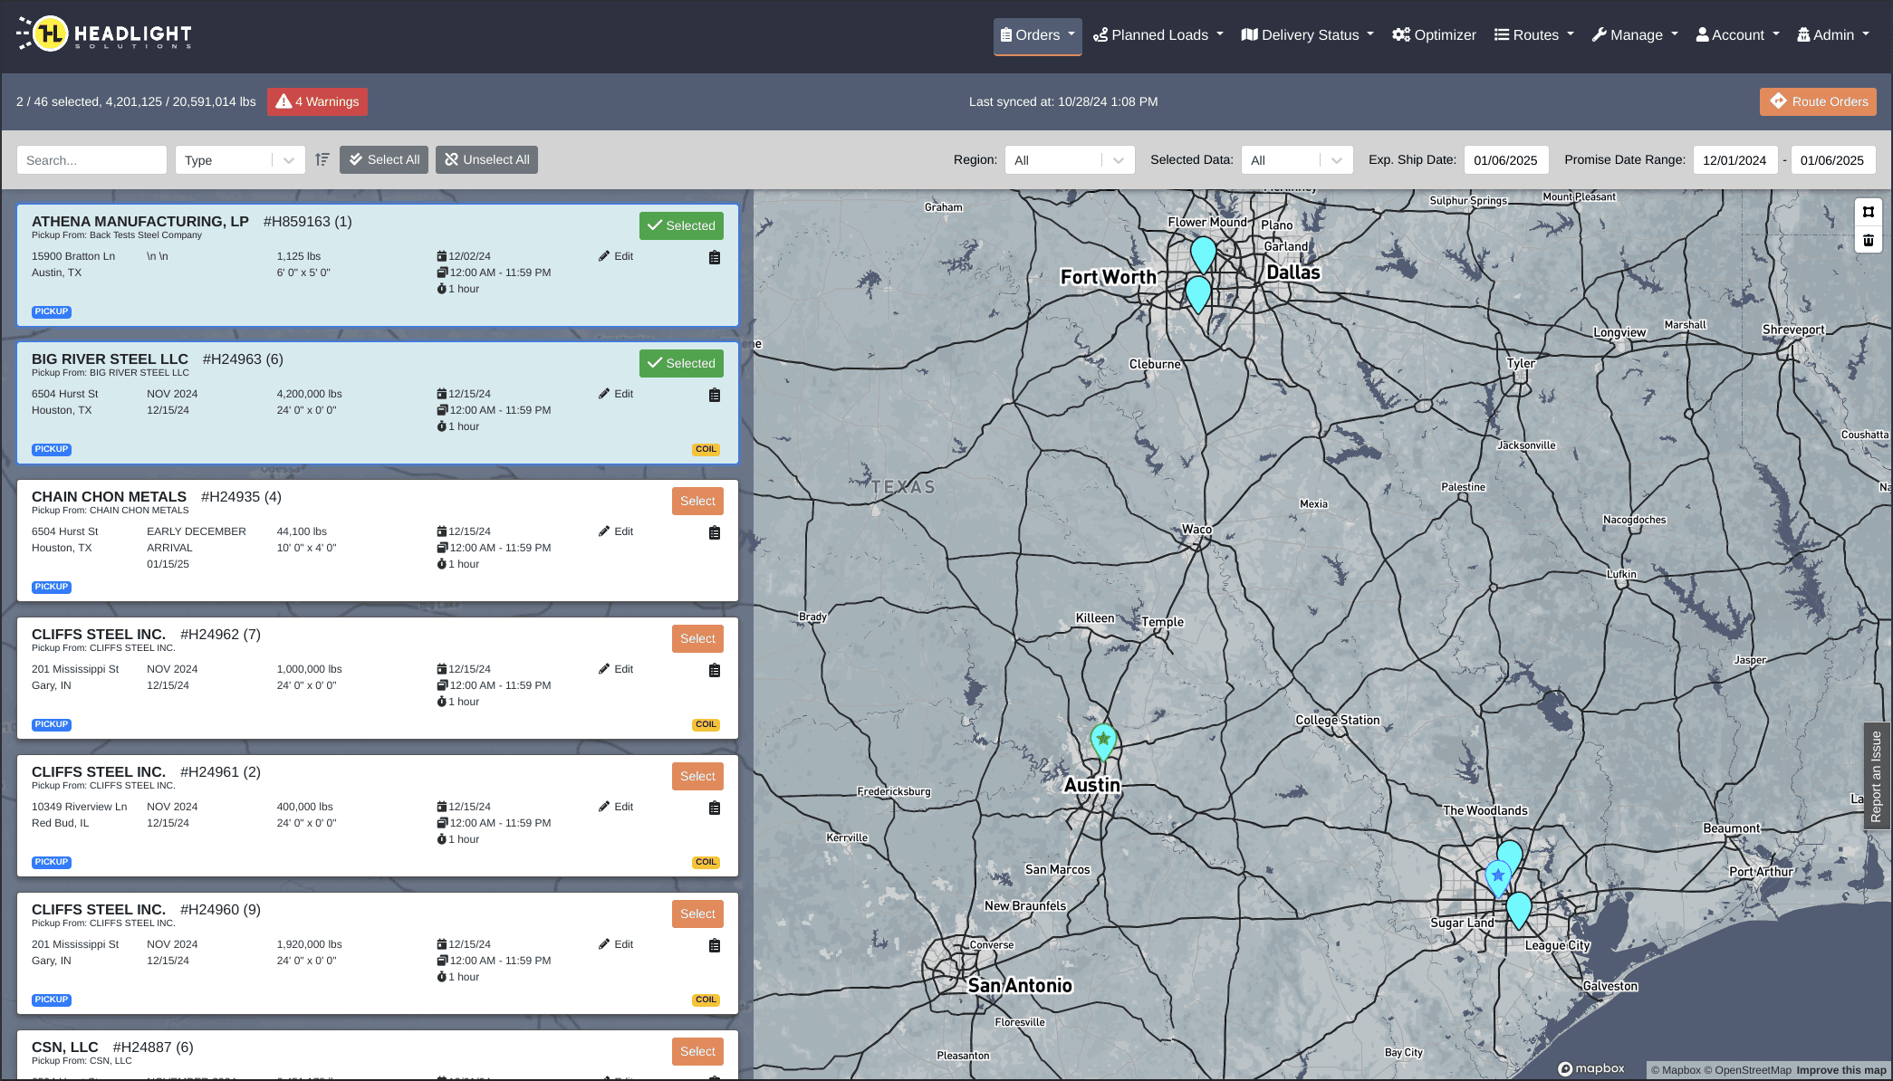Click the star map pin near Austin

click(x=1102, y=740)
